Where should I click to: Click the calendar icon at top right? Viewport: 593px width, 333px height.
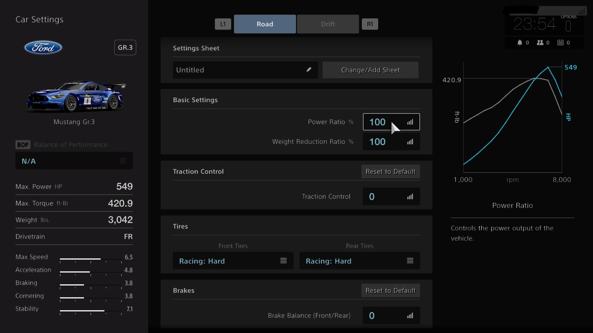tap(560, 43)
